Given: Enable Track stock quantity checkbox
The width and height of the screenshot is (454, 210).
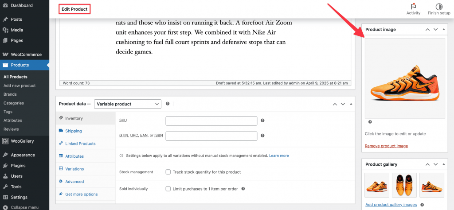Looking at the screenshot, I should click(x=168, y=172).
